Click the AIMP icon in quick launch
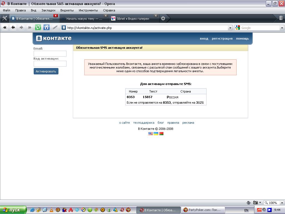This screenshot has height=214, width=285. 103,210
